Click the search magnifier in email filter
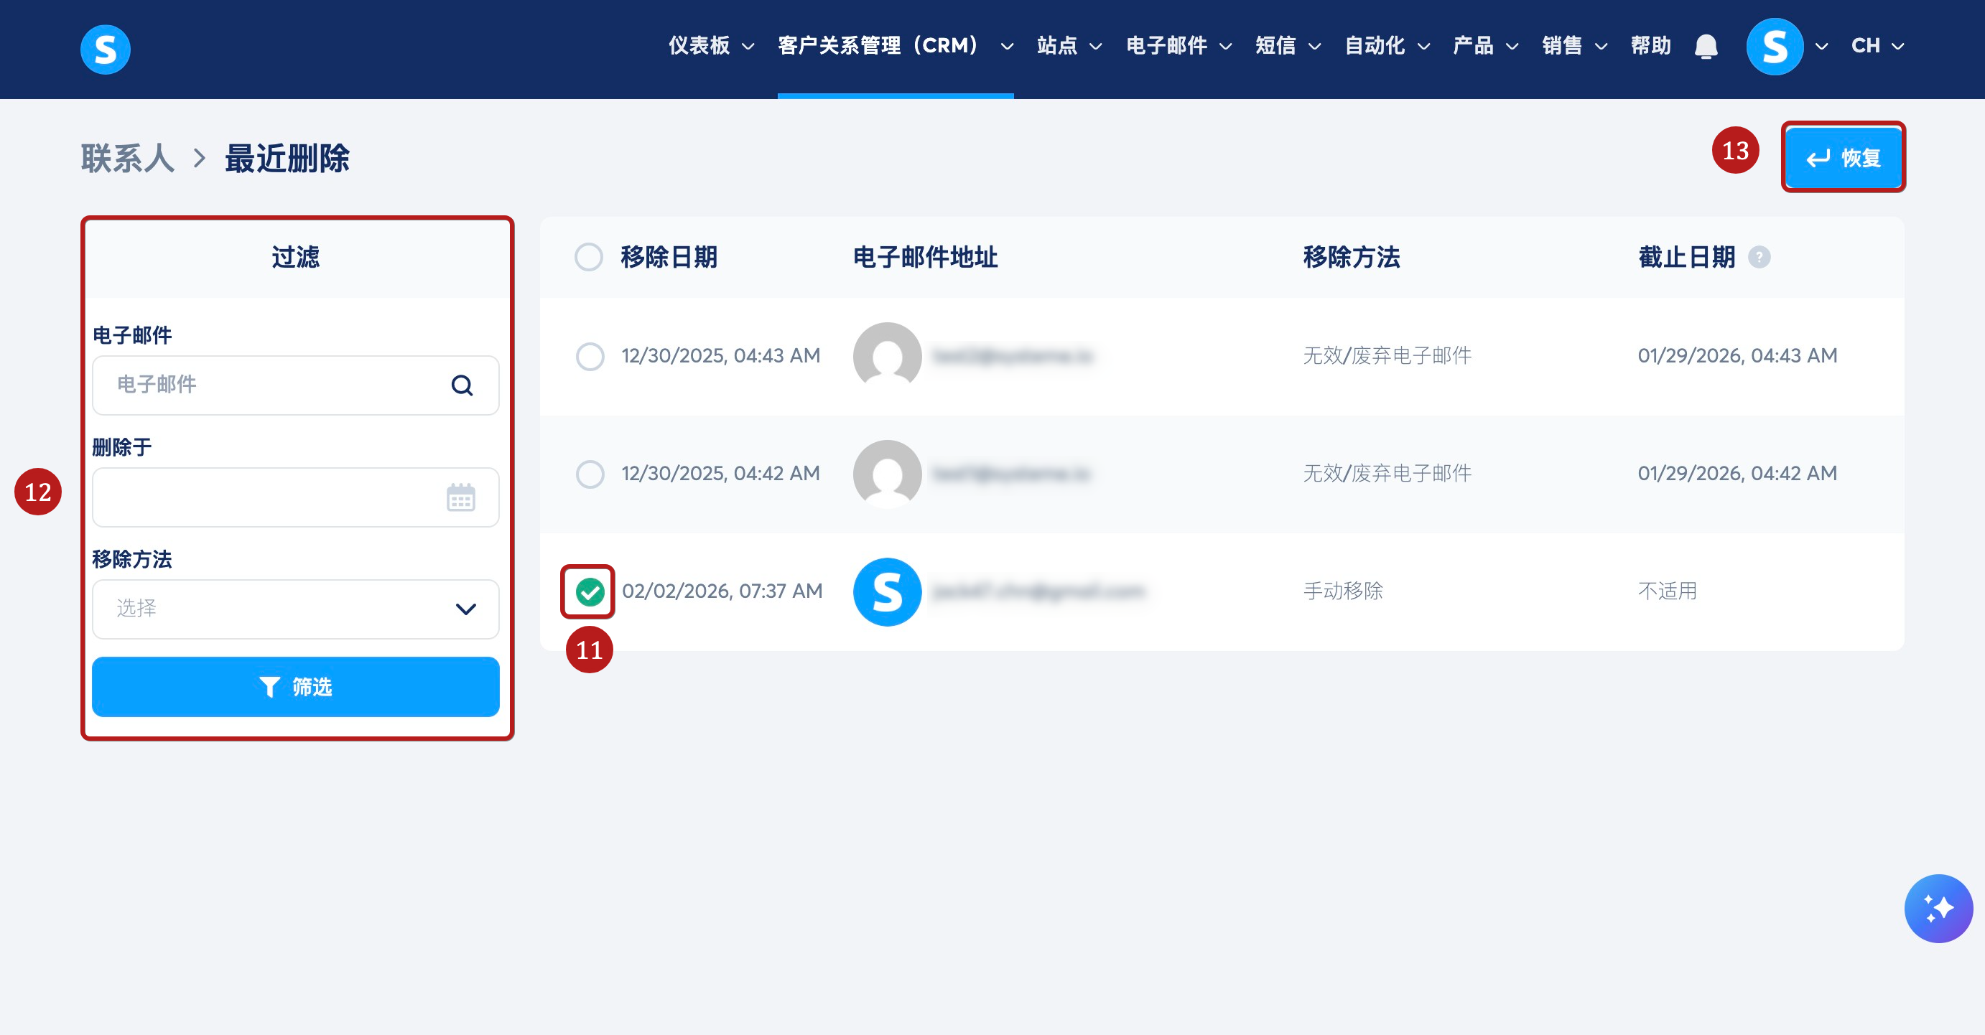 pos(462,385)
